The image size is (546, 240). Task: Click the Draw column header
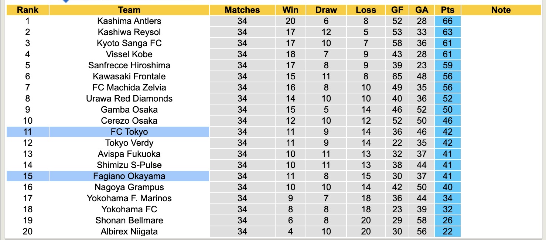[326, 10]
